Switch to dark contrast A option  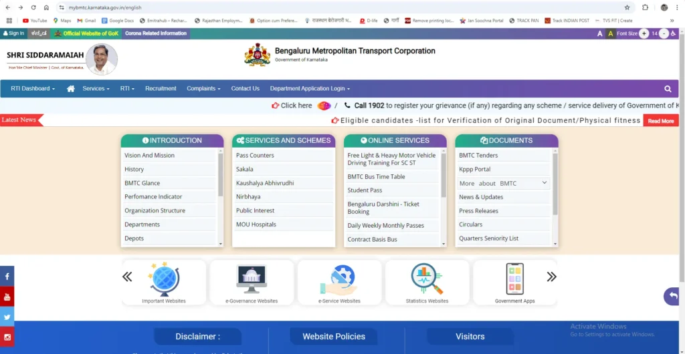600,33
